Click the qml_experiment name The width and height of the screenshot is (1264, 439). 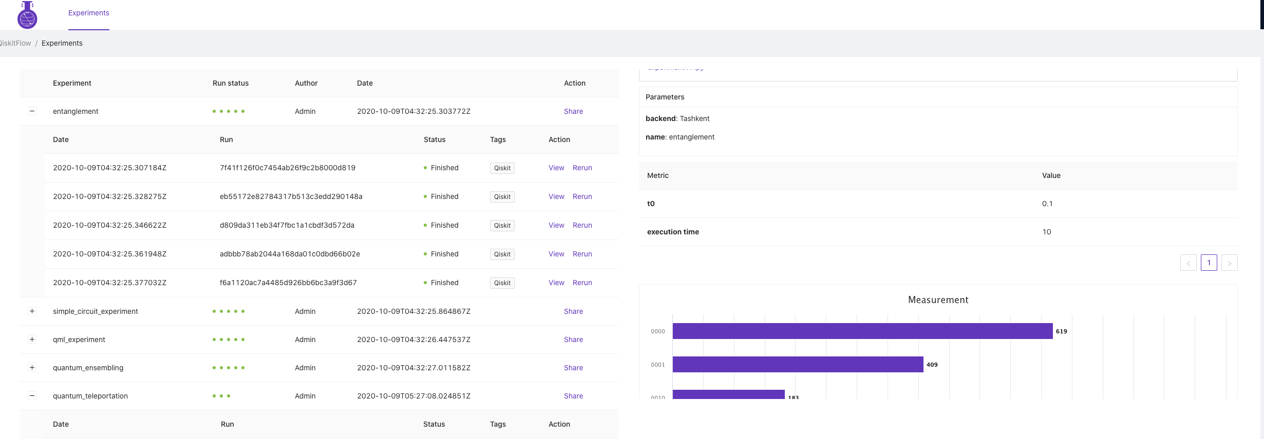click(x=79, y=340)
